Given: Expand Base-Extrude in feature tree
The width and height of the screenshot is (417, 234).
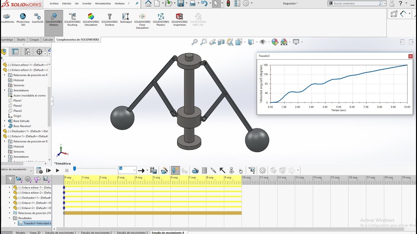Looking at the screenshot, I should (5, 121).
